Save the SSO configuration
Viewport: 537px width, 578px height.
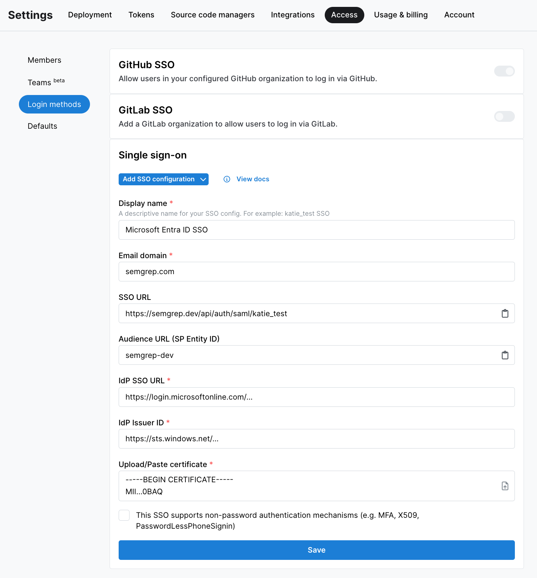pyautogui.click(x=316, y=550)
